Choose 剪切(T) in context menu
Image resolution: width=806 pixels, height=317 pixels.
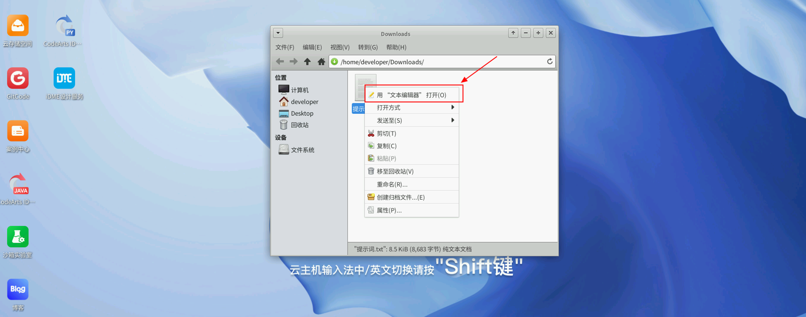(412, 134)
